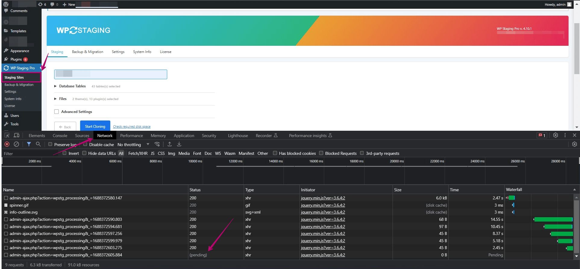Open the comments bubble in admin bar
The width and height of the screenshot is (580, 269).
tap(54, 4)
